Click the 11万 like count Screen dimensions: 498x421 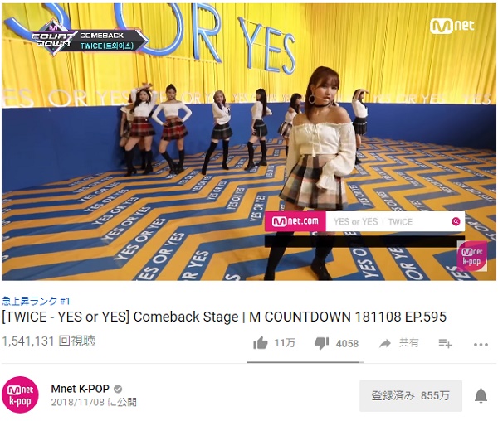click(285, 343)
